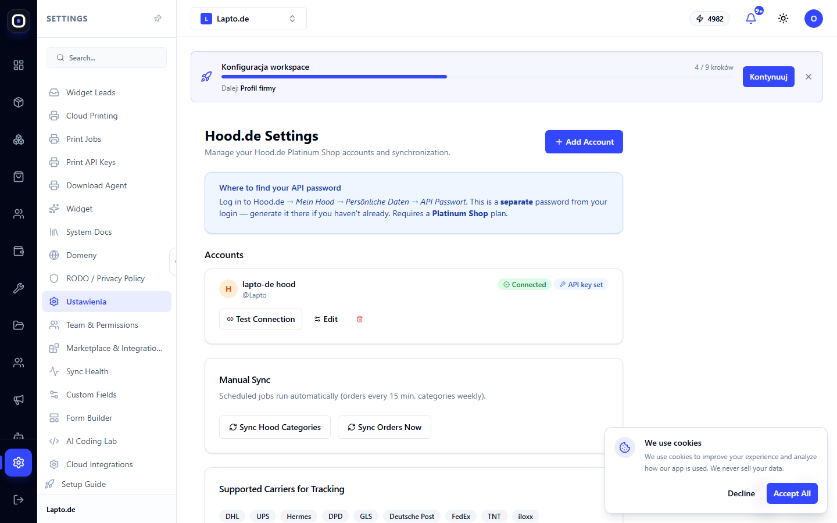This screenshot has height=523, width=837.
Task: Open the Lapto.de workspace selector
Action: pyautogui.click(x=249, y=19)
